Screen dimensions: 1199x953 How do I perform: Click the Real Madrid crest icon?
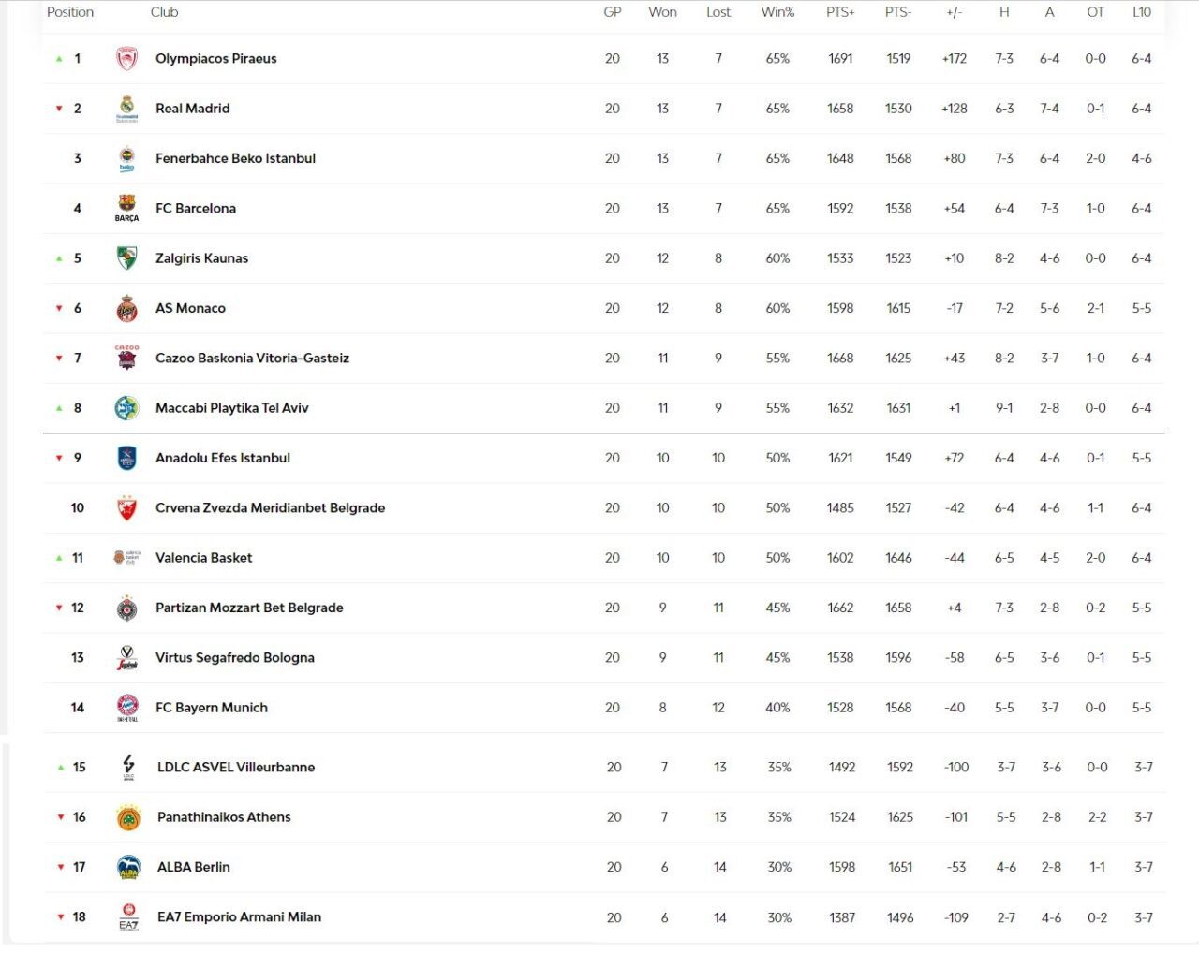pyautogui.click(x=126, y=109)
